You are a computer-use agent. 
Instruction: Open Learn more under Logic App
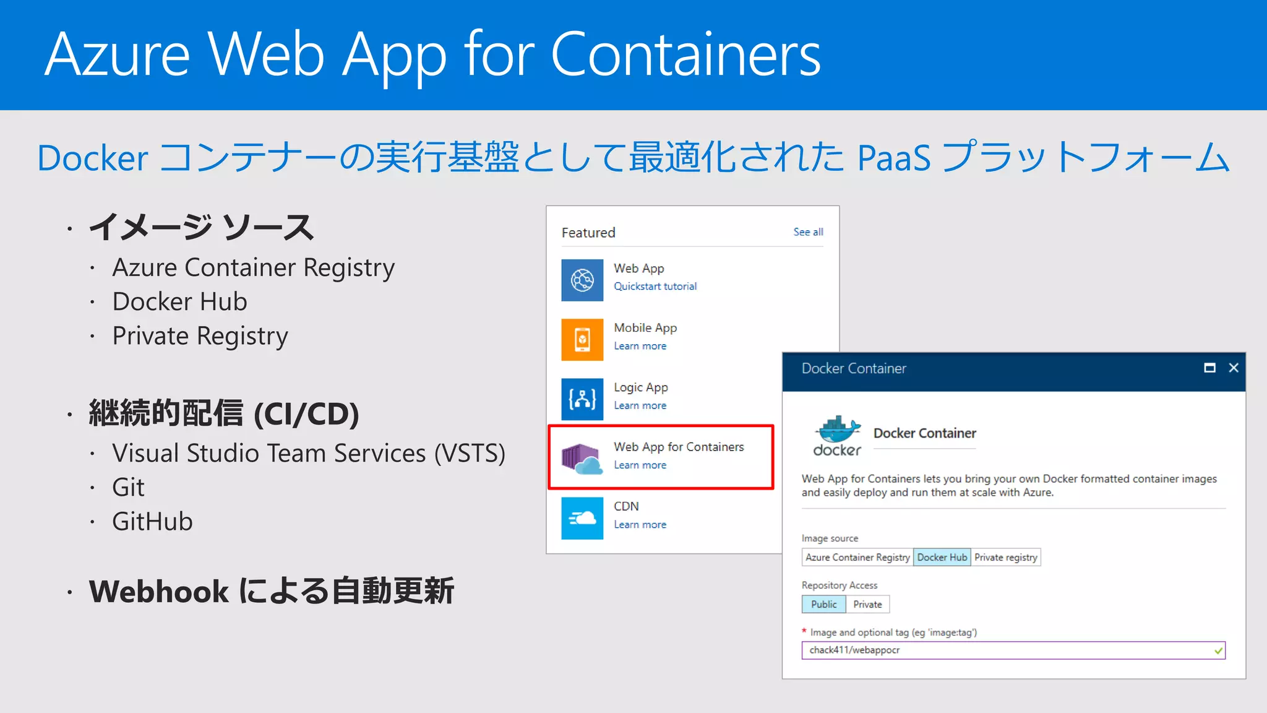click(x=640, y=405)
